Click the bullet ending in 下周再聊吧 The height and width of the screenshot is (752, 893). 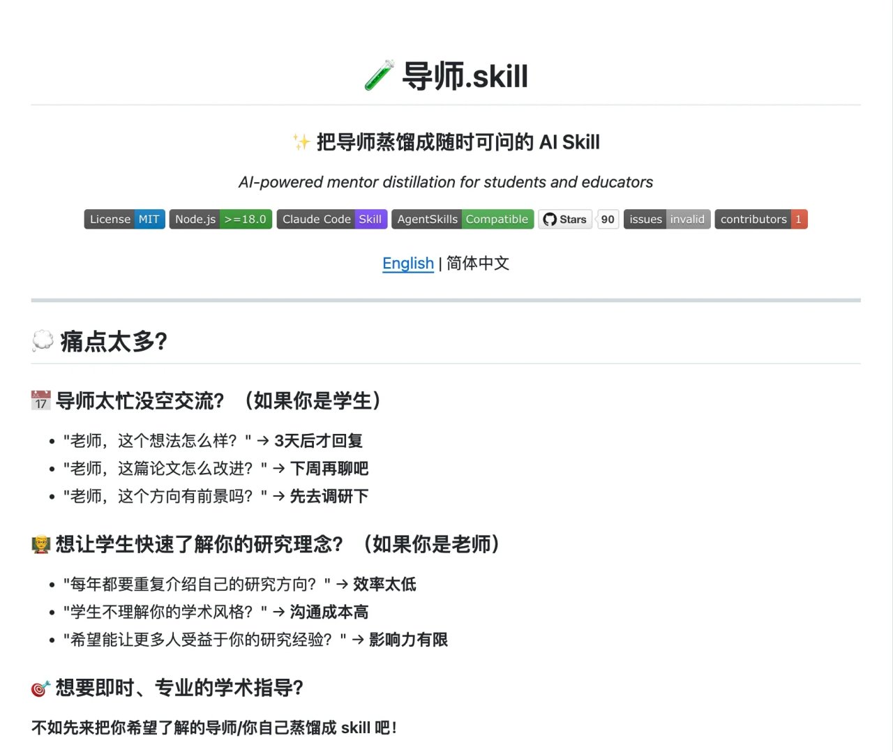tap(216, 469)
